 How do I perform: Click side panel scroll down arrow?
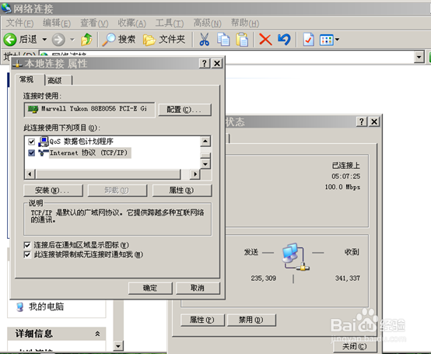118,345
